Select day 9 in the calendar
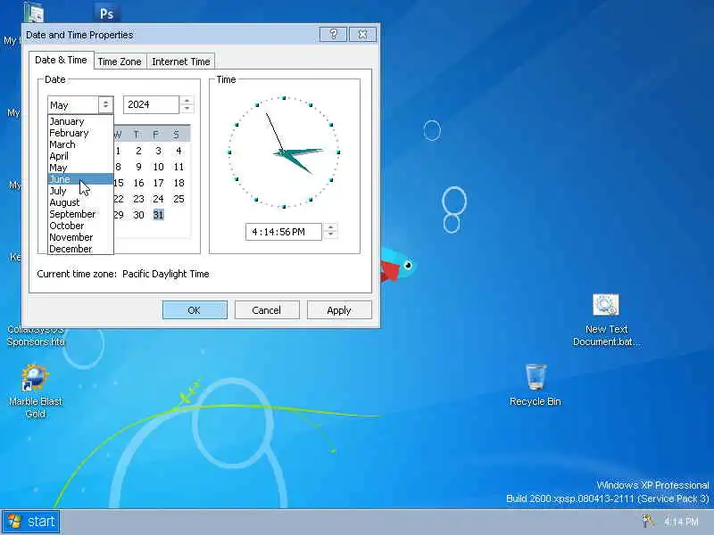 click(x=138, y=167)
